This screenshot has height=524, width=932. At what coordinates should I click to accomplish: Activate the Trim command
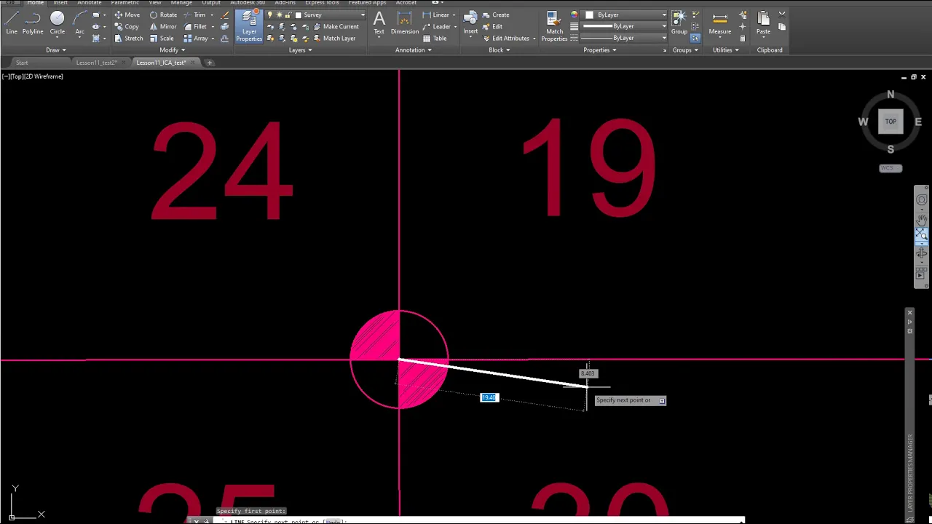(x=195, y=15)
